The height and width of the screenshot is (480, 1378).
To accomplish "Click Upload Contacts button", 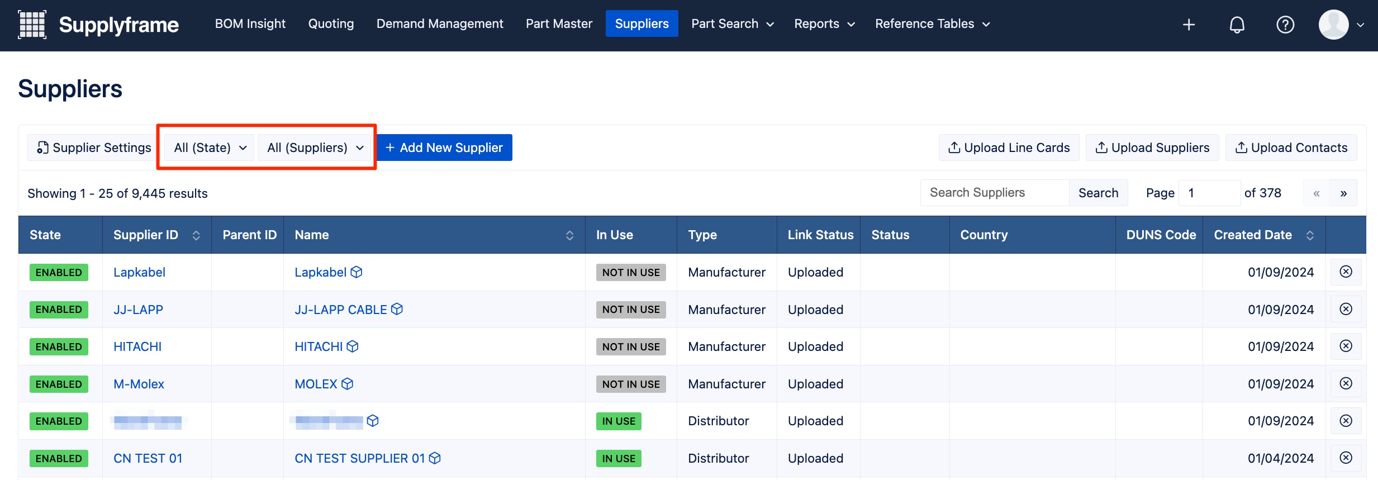I will tap(1291, 148).
